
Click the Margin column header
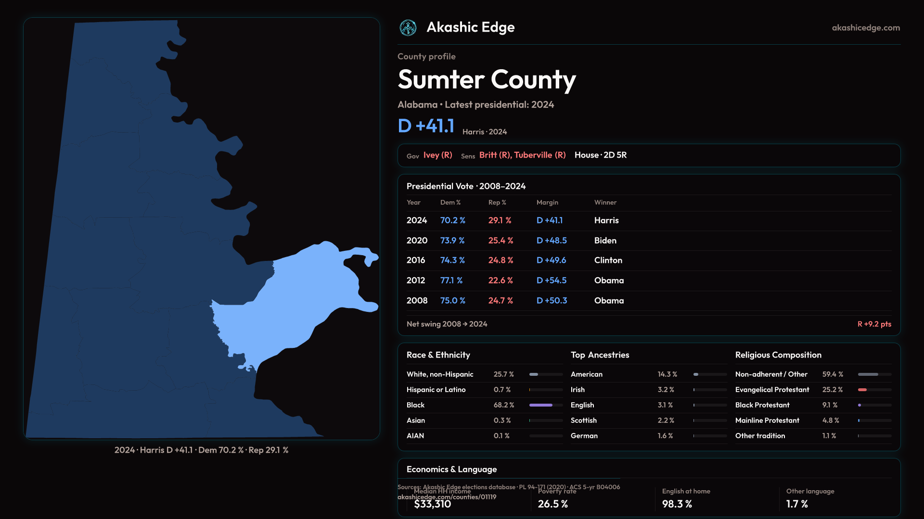pyautogui.click(x=547, y=203)
